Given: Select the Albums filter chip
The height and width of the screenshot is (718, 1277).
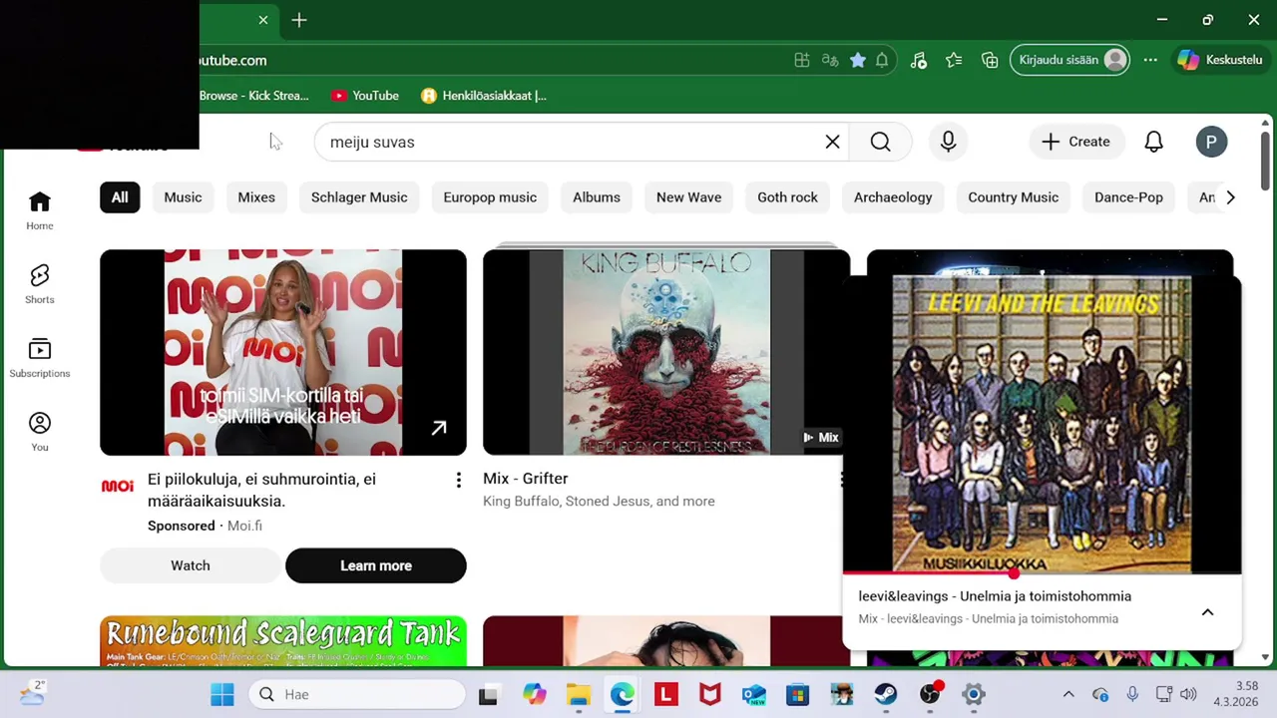Looking at the screenshot, I should [597, 197].
